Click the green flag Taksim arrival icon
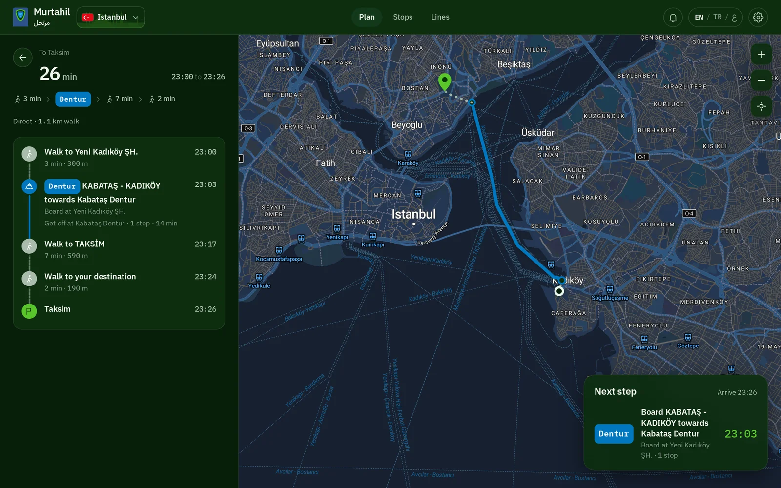This screenshot has height=488, width=781. click(x=29, y=311)
